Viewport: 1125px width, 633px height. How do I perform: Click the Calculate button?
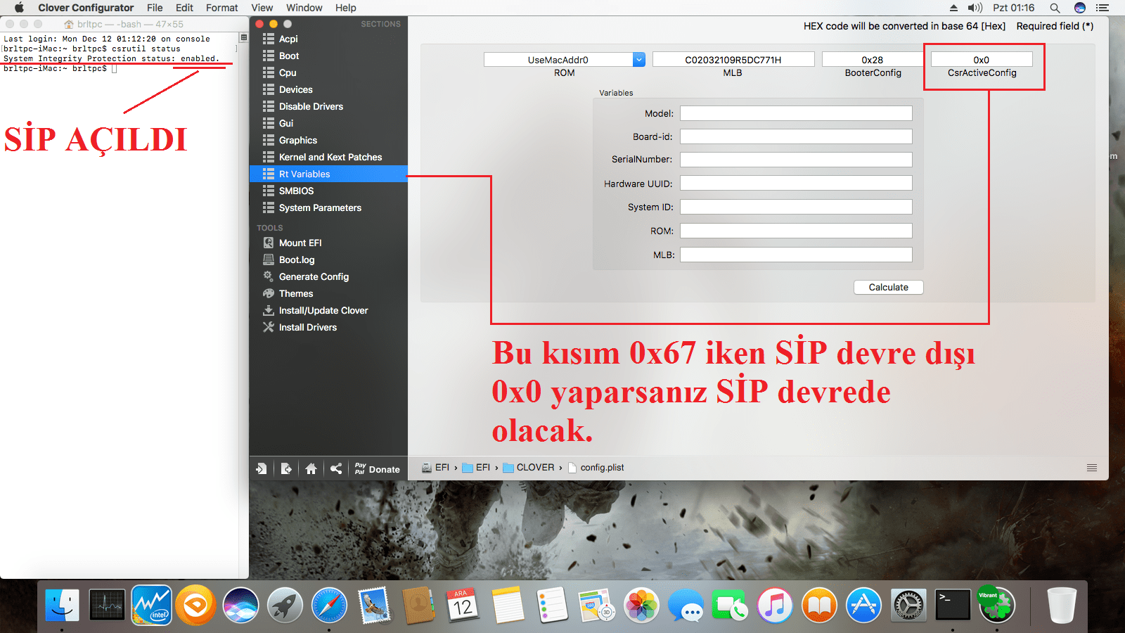pos(889,287)
